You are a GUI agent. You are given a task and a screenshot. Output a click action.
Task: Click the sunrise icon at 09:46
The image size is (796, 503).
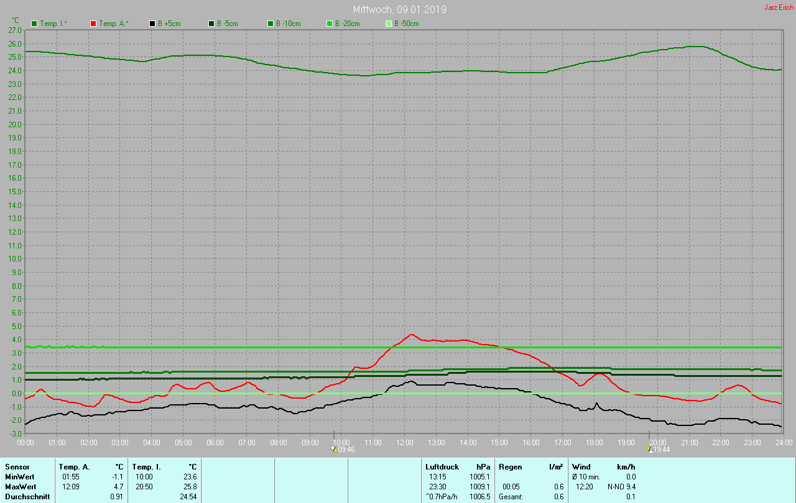tap(334, 449)
